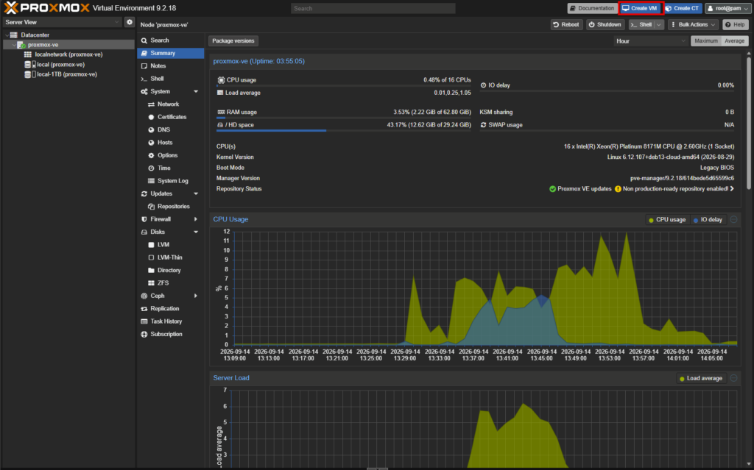Screen dimensions: 754x470
Task: Click the Shutdown button
Action: pyautogui.click(x=605, y=24)
